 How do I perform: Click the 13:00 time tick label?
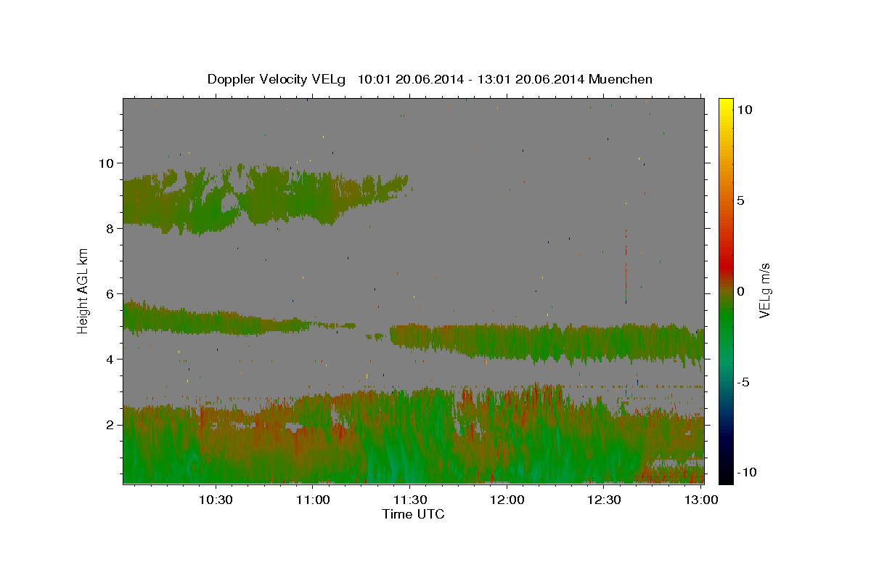[701, 500]
